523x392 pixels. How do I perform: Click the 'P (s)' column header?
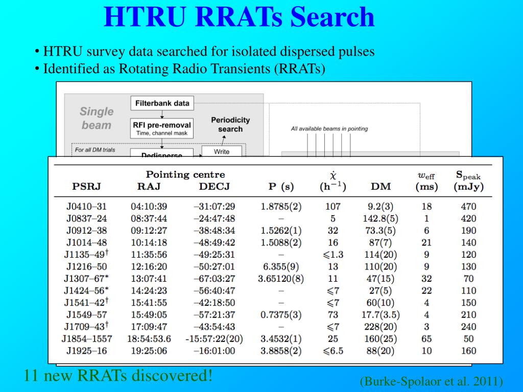[x=281, y=187]
